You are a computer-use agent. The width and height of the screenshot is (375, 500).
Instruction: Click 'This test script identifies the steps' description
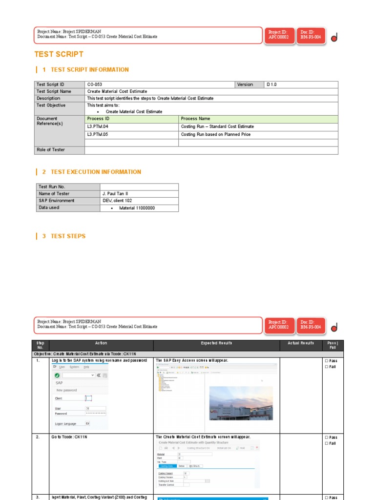click(150, 98)
